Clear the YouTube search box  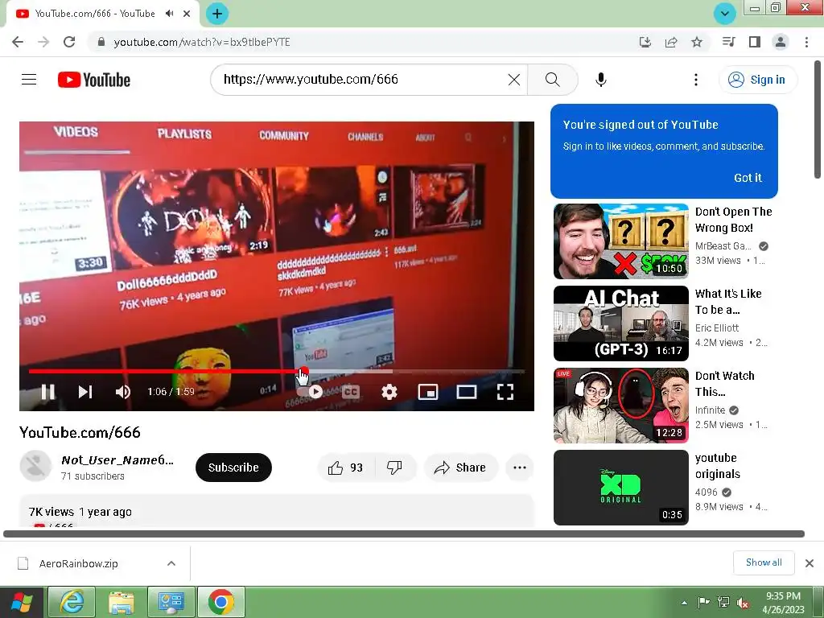coord(514,80)
